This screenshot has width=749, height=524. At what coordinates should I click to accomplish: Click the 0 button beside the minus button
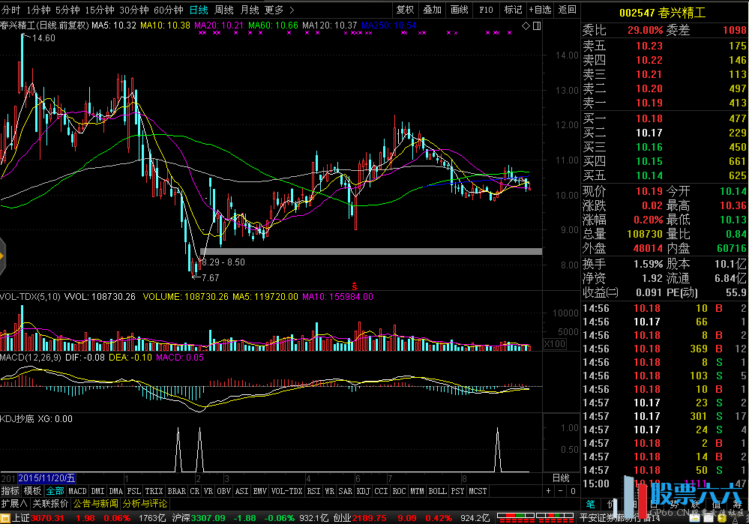click(x=574, y=491)
